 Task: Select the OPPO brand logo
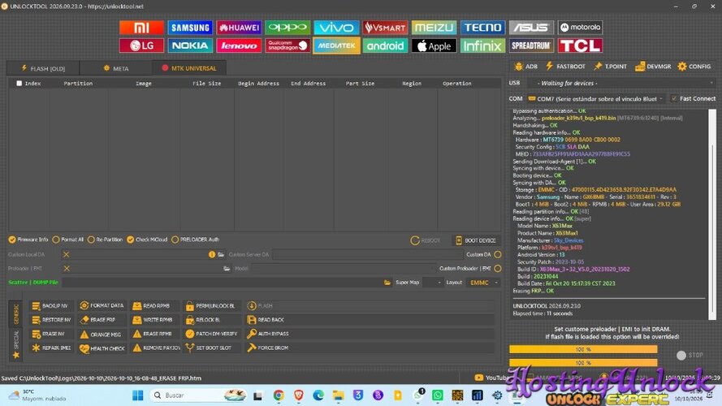(288, 28)
